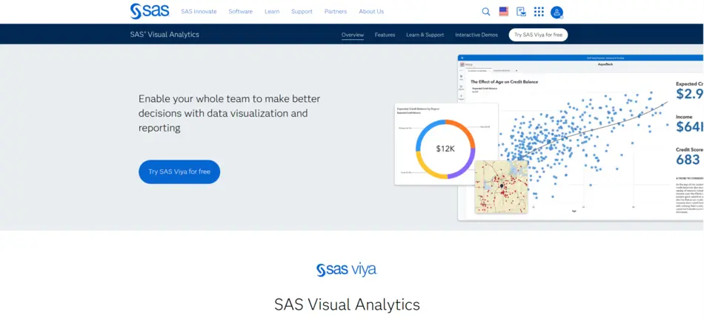Image resolution: width=704 pixels, height=320 pixels.
Task: Click blue Try SAS Viya for free button
Action: (x=179, y=172)
